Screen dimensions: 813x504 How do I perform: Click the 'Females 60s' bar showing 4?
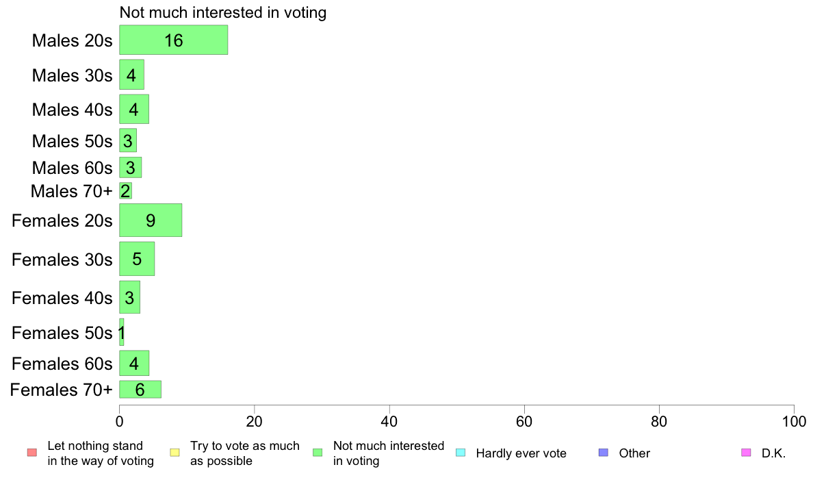pyautogui.click(x=134, y=364)
